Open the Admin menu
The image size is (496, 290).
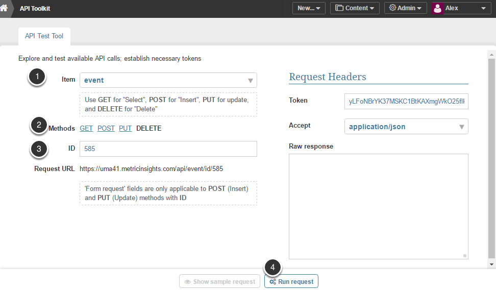406,8
